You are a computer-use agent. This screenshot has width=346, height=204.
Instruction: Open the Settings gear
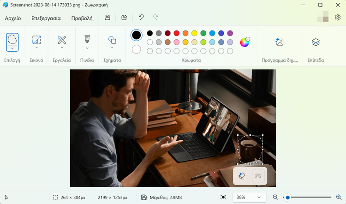coord(337,18)
